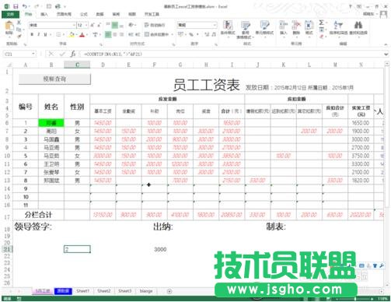
Task: Confirm formula with the checkmark icon
Action: click(x=62, y=54)
